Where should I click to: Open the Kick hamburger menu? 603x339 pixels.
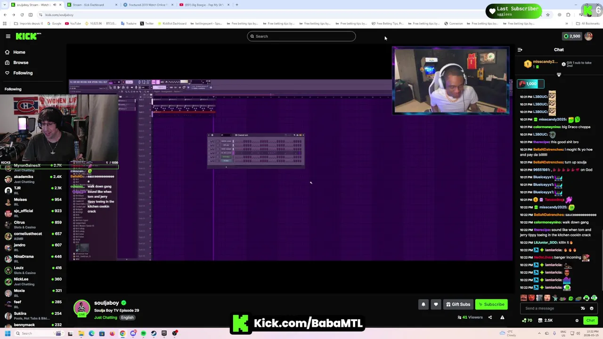click(x=8, y=36)
